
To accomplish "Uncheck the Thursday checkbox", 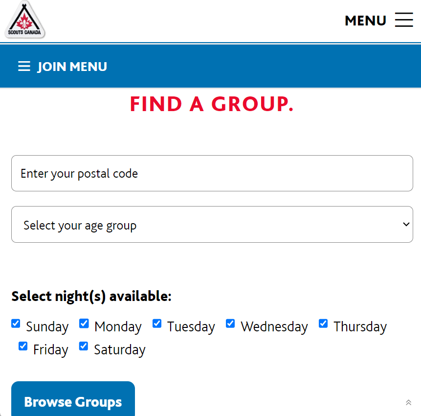I will [x=323, y=324].
